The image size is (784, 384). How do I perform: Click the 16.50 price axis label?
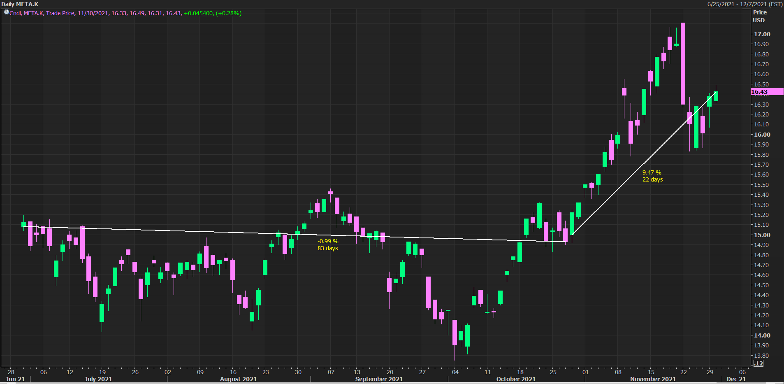click(761, 84)
